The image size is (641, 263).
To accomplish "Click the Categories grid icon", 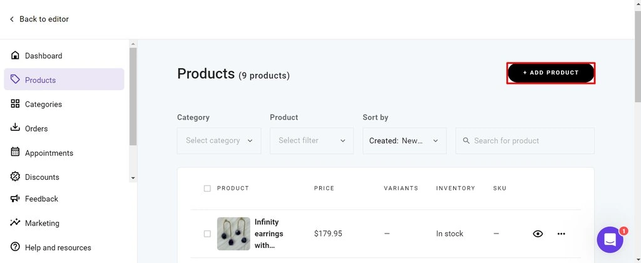I will 16,104.
